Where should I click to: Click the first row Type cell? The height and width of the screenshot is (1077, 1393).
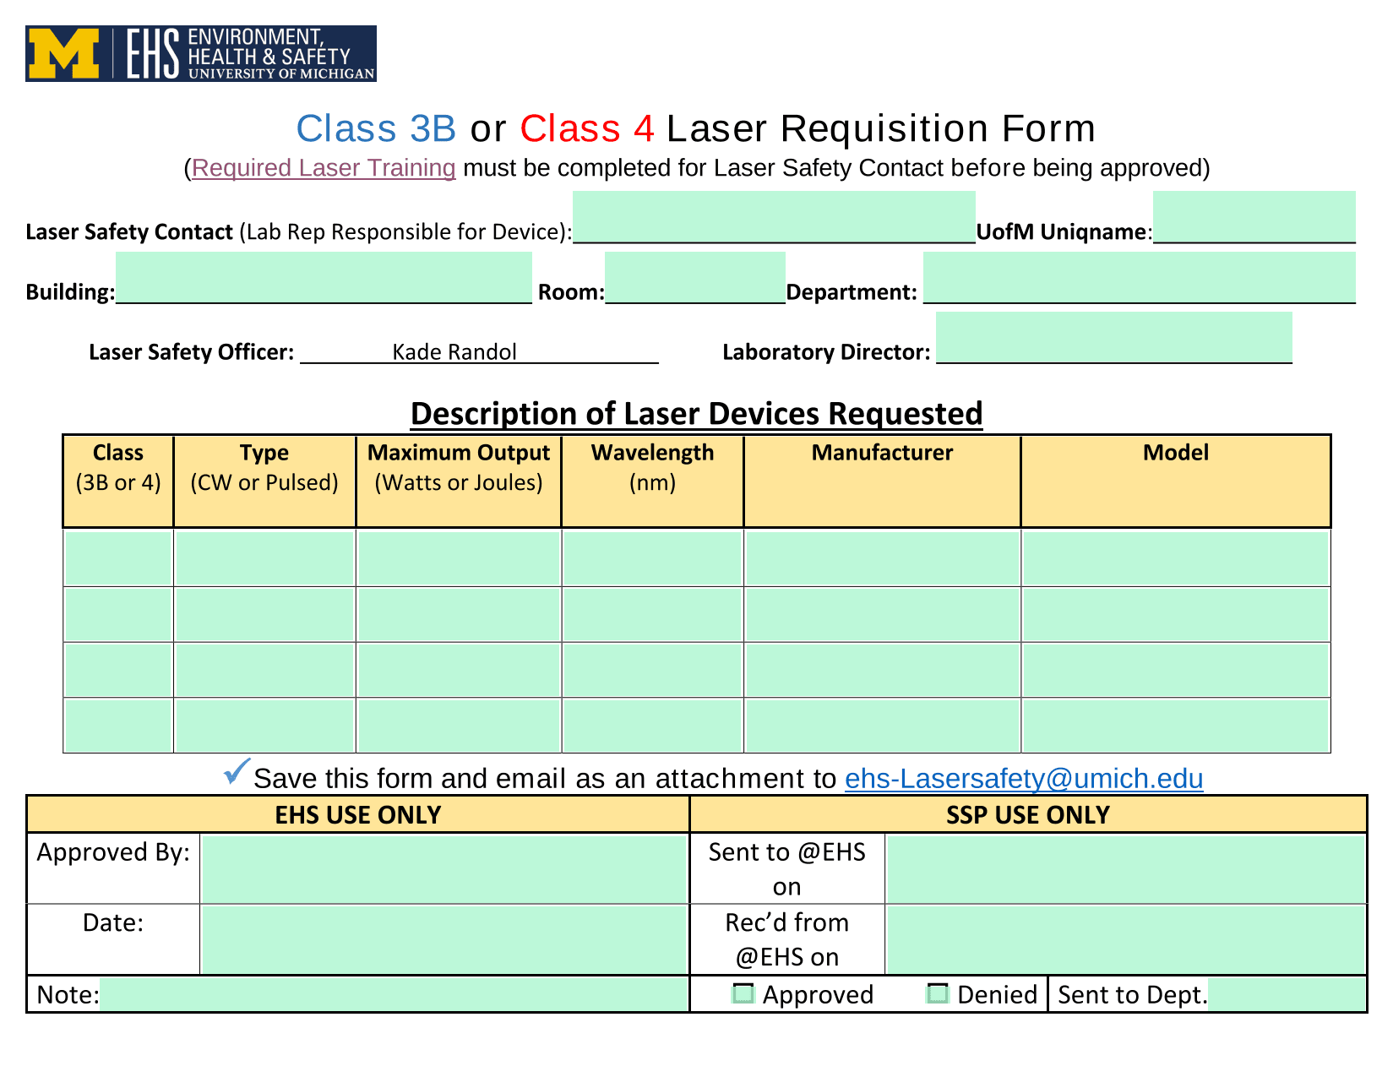(264, 558)
